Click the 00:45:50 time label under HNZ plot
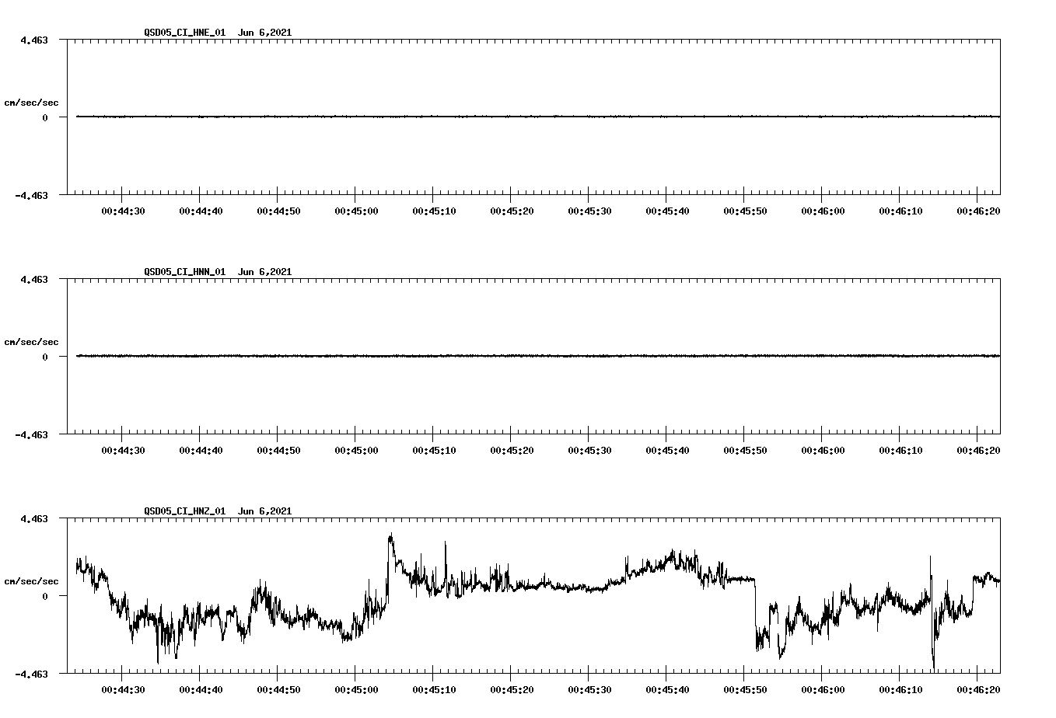The image size is (1056, 718). [745, 690]
